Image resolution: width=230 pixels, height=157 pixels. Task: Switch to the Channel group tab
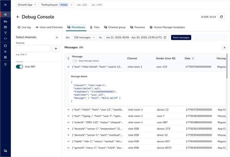coord(115,27)
